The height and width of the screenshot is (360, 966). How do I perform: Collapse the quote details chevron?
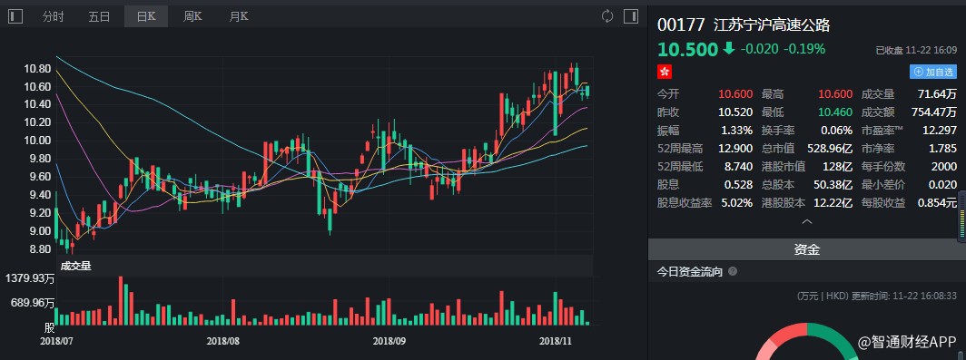806,221
